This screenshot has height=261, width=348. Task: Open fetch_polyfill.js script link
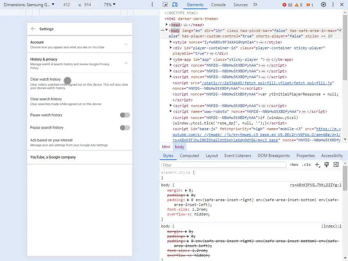267,83
